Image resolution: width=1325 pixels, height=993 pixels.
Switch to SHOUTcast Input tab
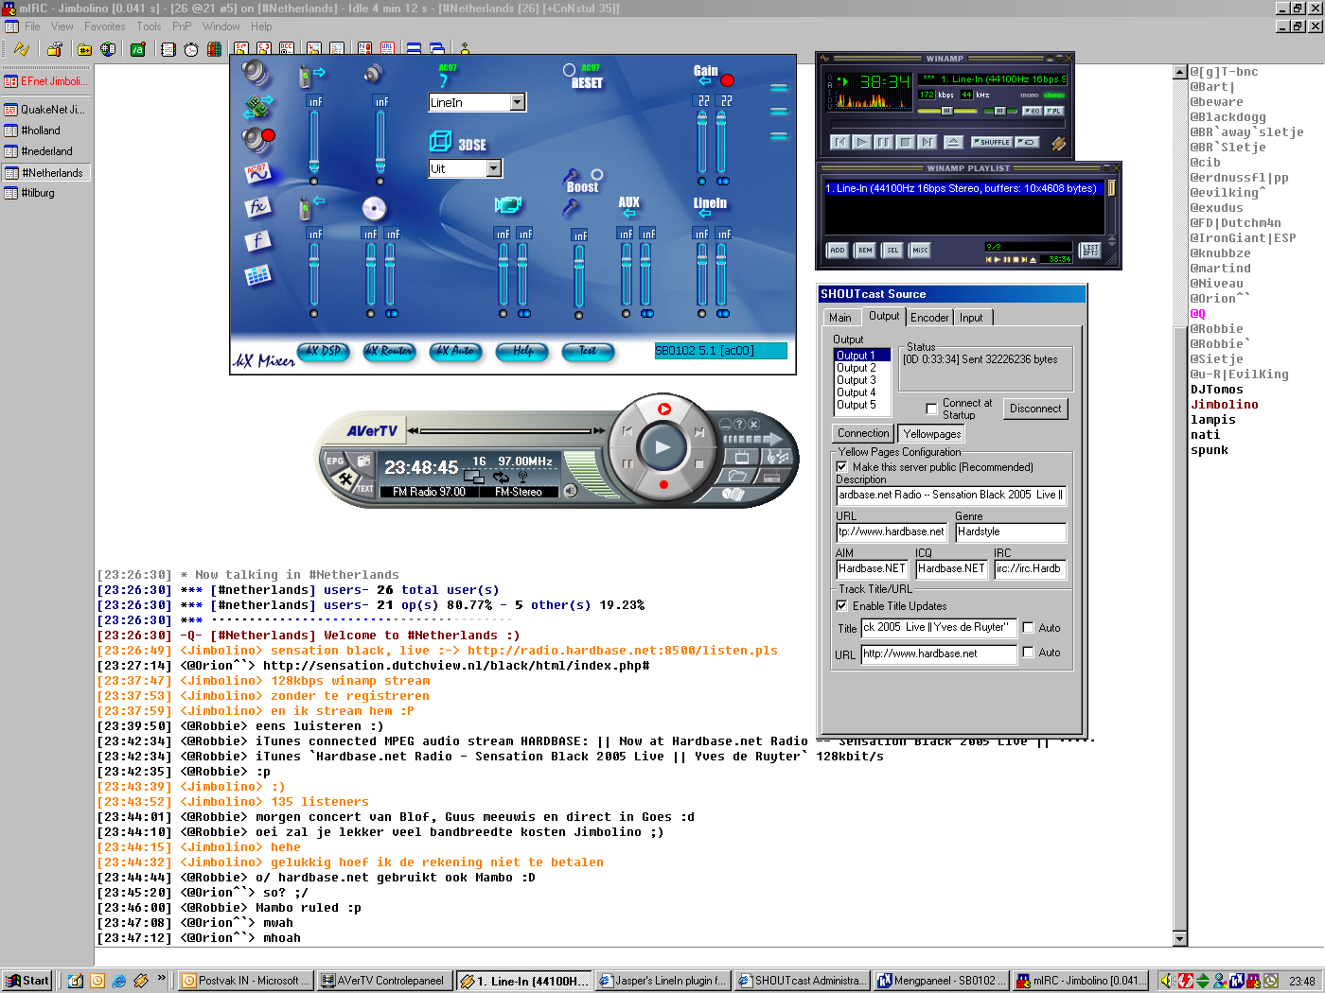click(971, 318)
